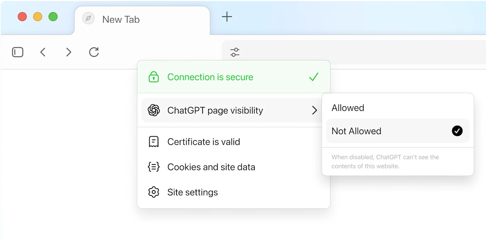Screen dimensions: 486x240
Task: Go back with the left arrow
Action: tap(43, 52)
